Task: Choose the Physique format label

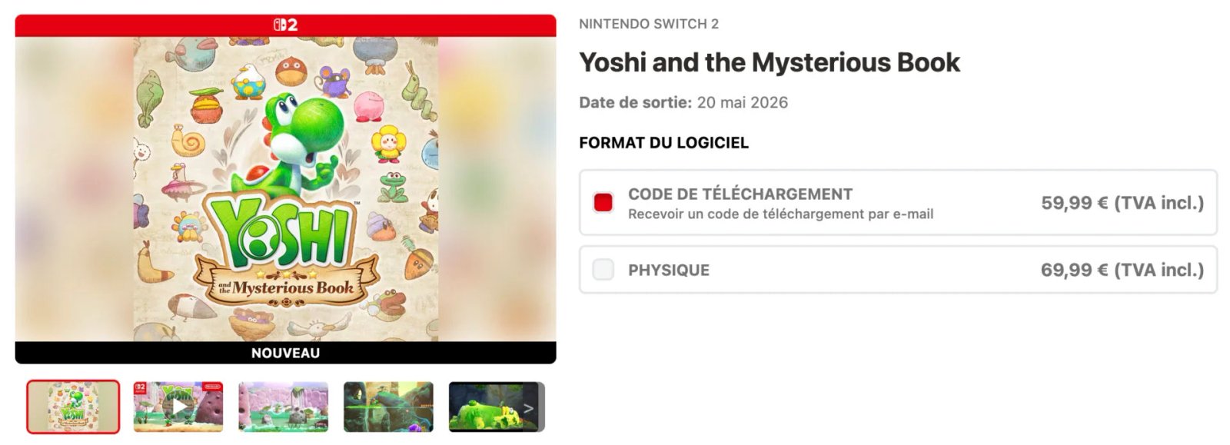Action: (x=669, y=270)
